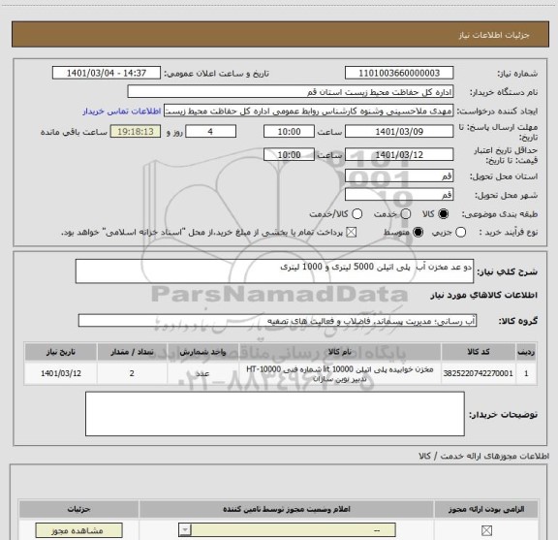This screenshot has height=540, width=558.
Task: Toggle the اسناد خزانه اسلامی payment checkbox
Action: [x=352, y=233]
